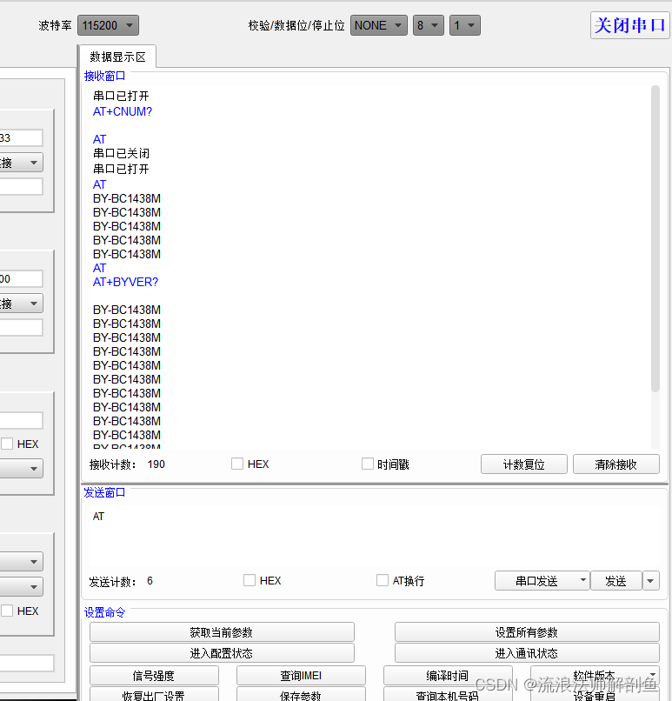The height and width of the screenshot is (701, 672).
Task: Click the receive window vertical scrollbar
Action: [x=655, y=238]
